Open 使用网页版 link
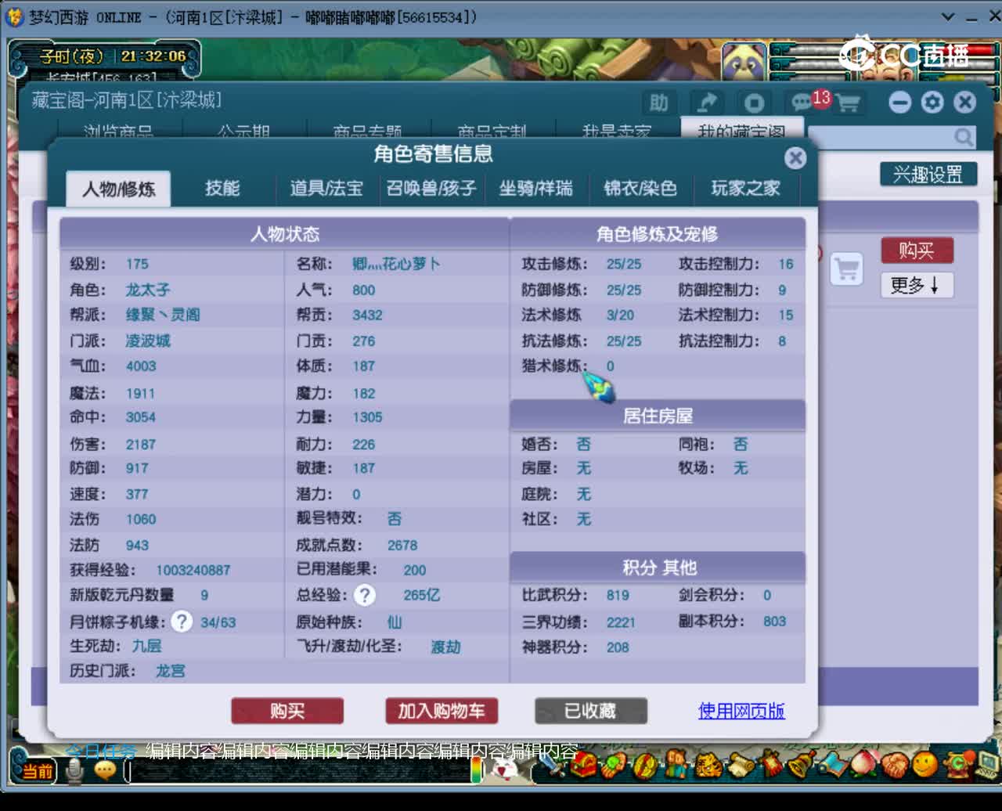 [741, 711]
